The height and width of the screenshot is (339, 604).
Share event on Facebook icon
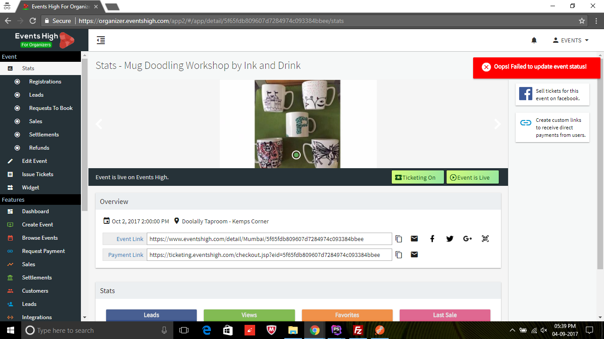tap(432, 239)
